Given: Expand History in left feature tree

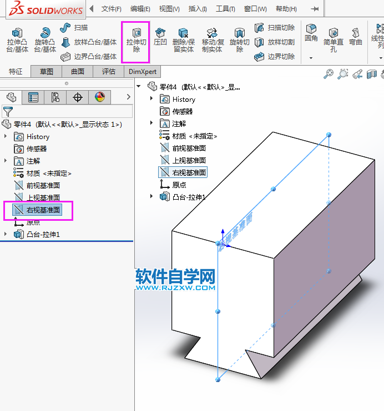Looking at the screenshot, I should point(5,136).
